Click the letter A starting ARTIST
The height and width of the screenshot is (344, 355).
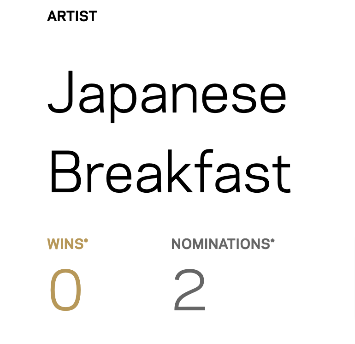coord(51,17)
